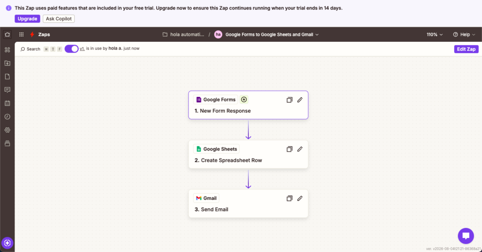Open the stacked layers icon in sidebar

(x=8, y=143)
